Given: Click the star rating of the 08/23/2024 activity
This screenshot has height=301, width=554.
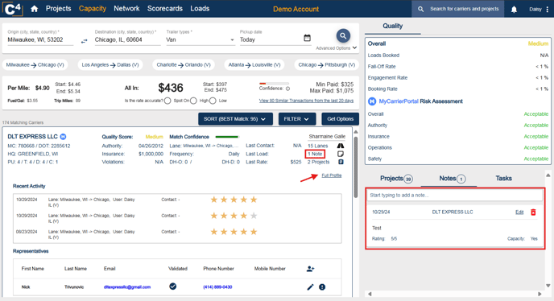Looking at the screenshot, I should pyautogui.click(x=234, y=232).
